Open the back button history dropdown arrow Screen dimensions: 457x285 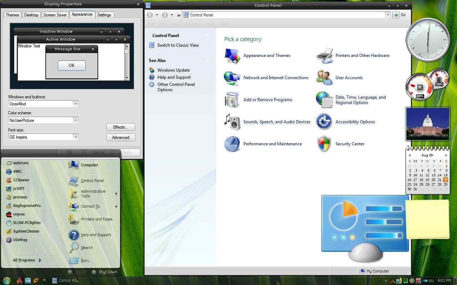(157, 15)
